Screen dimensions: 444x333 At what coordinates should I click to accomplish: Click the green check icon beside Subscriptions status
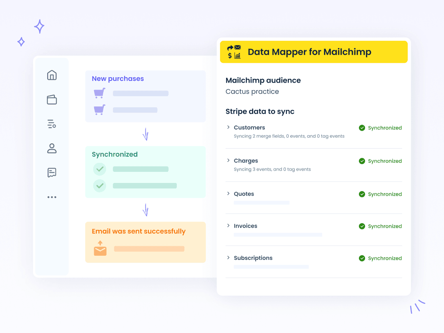pyautogui.click(x=362, y=258)
